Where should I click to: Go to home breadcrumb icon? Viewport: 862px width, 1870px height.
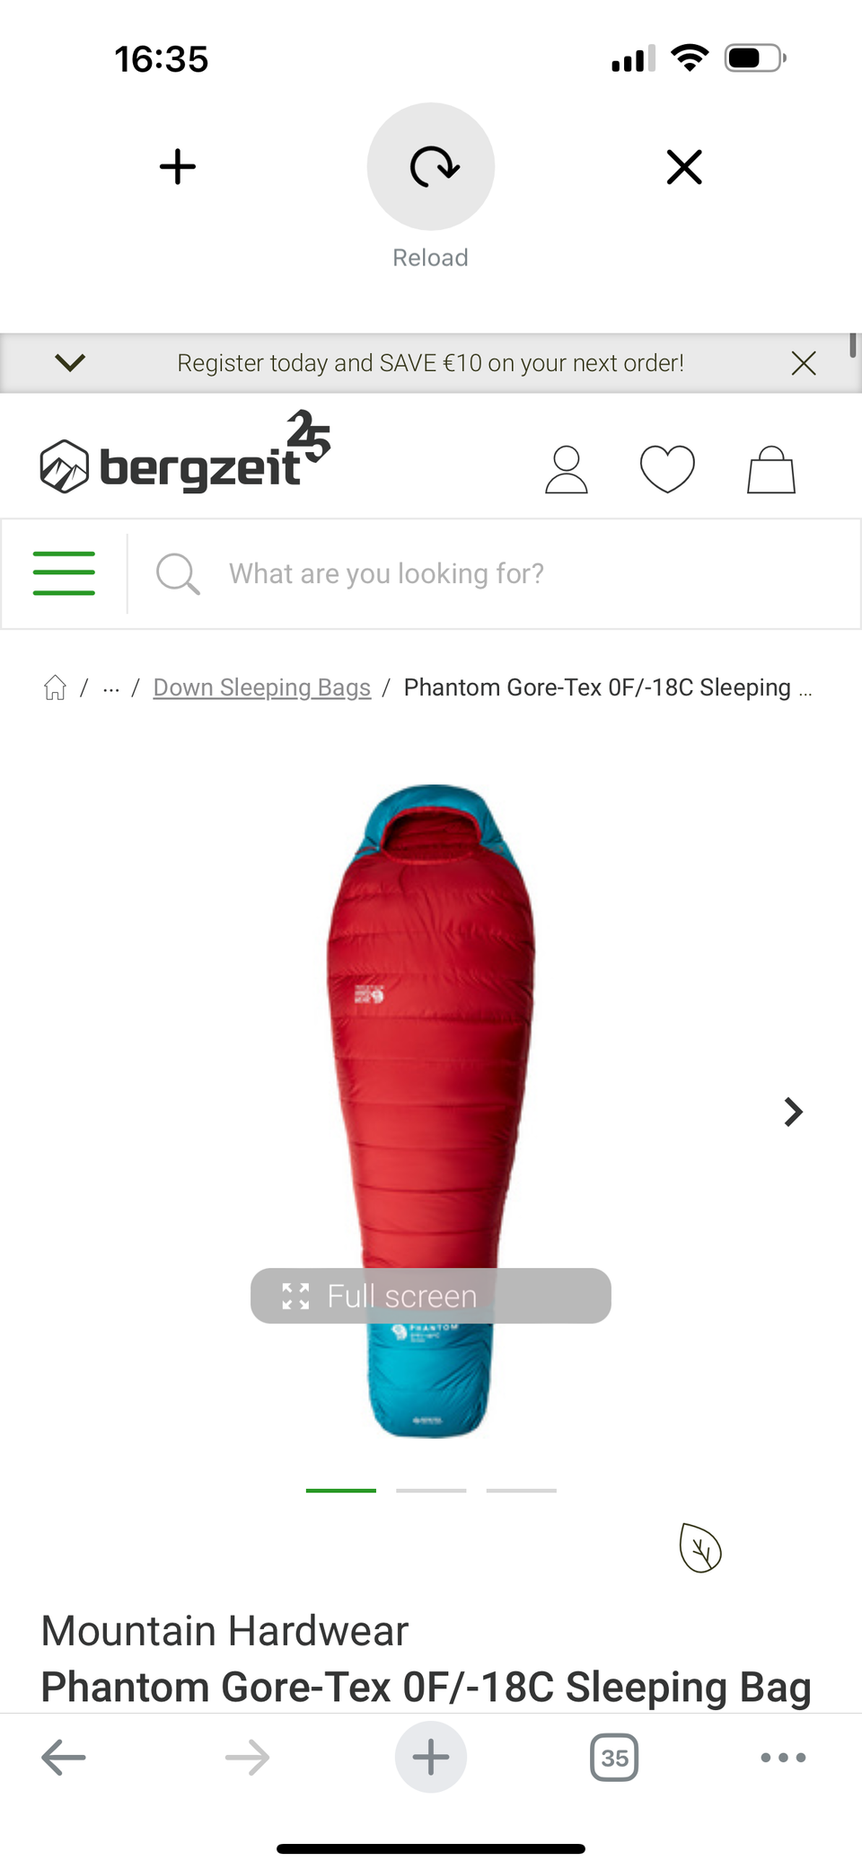(x=55, y=687)
